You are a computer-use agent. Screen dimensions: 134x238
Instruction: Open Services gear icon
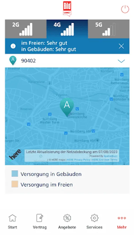95,218
